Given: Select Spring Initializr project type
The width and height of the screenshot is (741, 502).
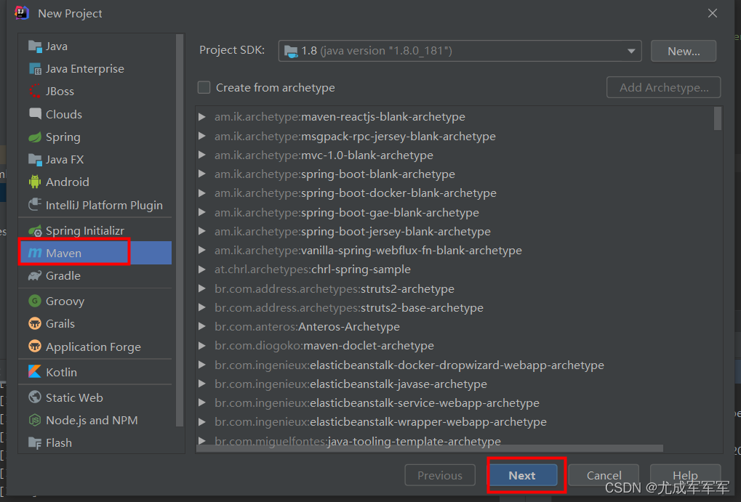Looking at the screenshot, I should [85, 230].
